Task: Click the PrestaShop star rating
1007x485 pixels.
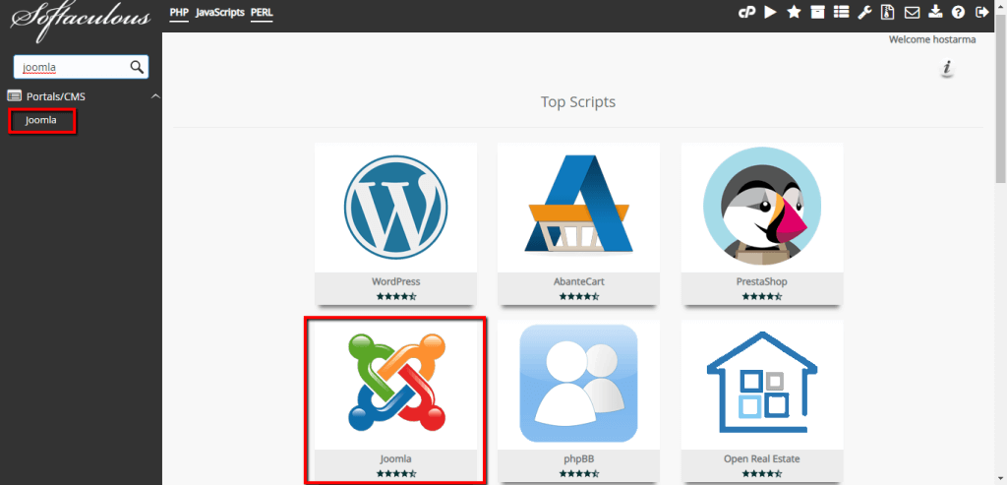Action: pos(762,296)
